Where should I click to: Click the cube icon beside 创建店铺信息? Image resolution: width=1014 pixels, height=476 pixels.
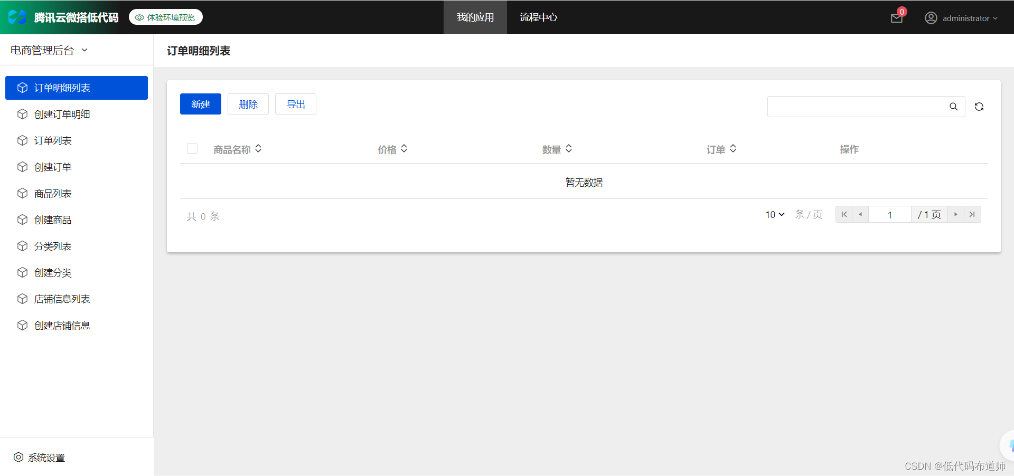coord(22,325)
